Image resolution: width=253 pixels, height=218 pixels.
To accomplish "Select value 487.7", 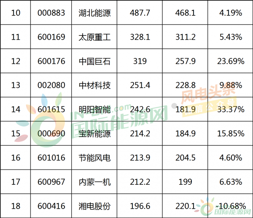I will 140,13.
